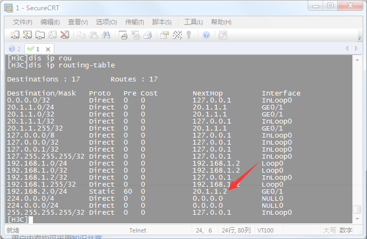The width and height of the screenshot is (367, 239).
Task: Open Help question mark icon
Action: (206, 35)
